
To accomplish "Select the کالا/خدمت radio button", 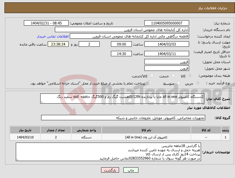I will click(x=152, y=76).
